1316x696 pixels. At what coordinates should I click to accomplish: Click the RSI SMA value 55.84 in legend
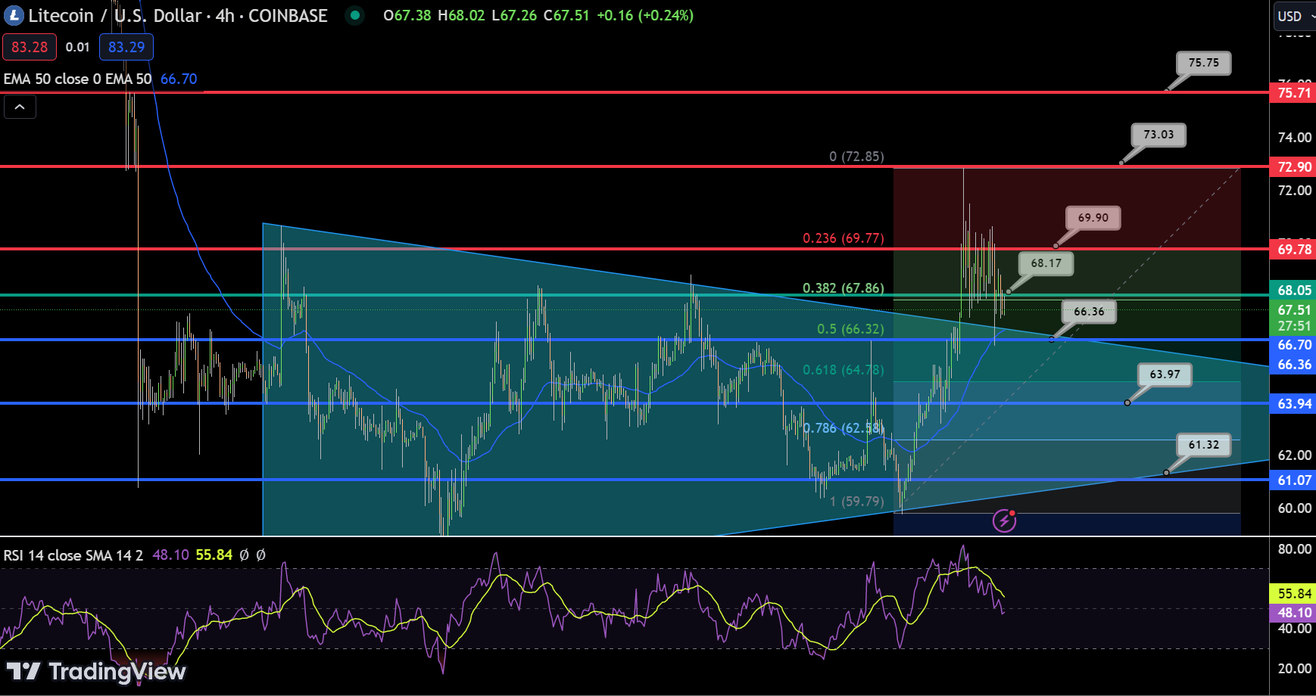click(214, 555)
